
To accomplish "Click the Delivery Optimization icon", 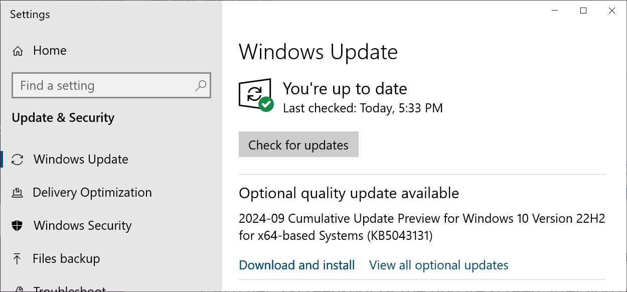I will coord(18,192).
